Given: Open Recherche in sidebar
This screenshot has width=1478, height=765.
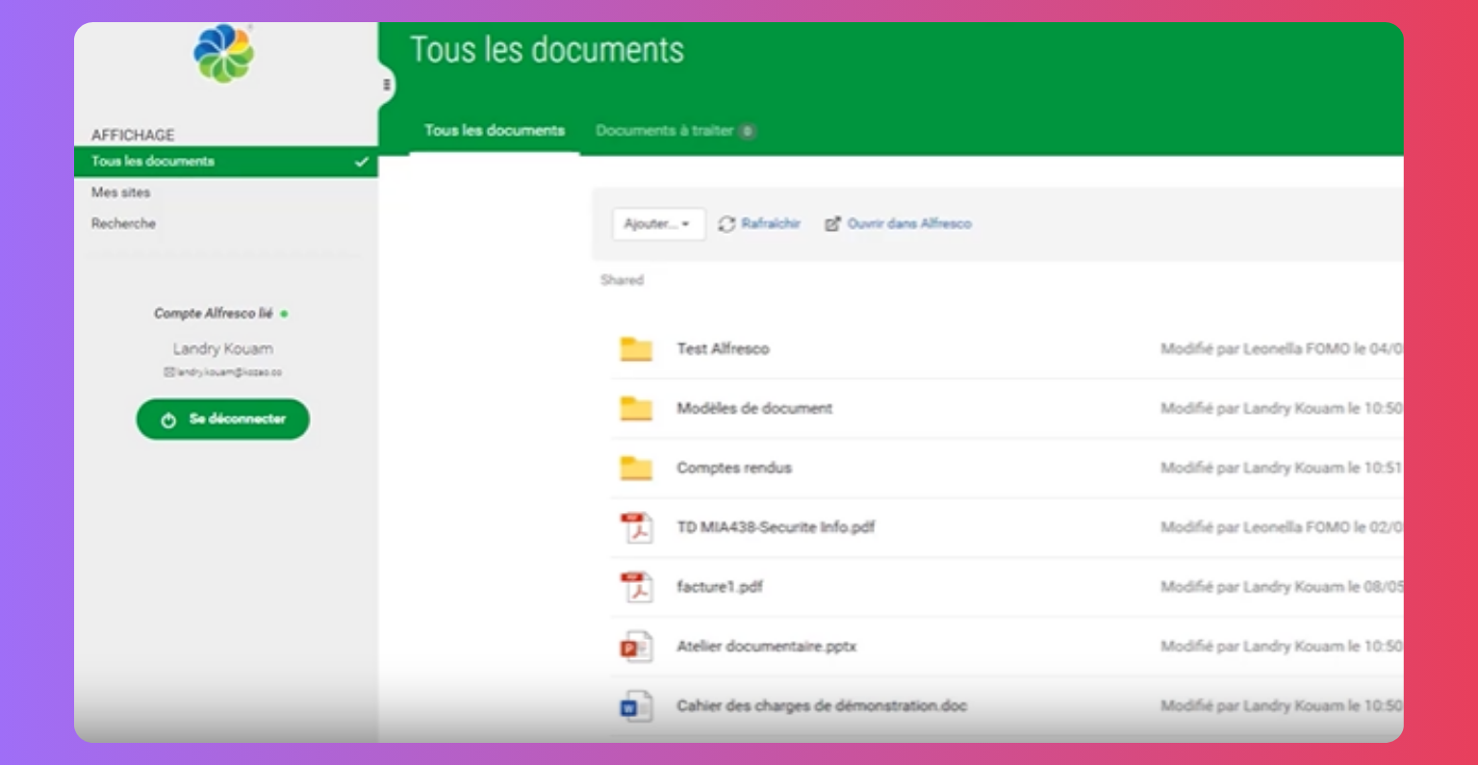Looking at the screenshot, I should pyautogui.click(x=123, y=223).
